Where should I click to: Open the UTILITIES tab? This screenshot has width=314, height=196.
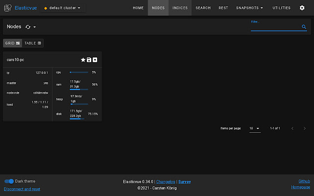(x=281, y=8)
